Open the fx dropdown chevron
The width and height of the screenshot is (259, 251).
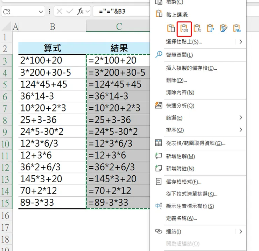coord(88,12)
